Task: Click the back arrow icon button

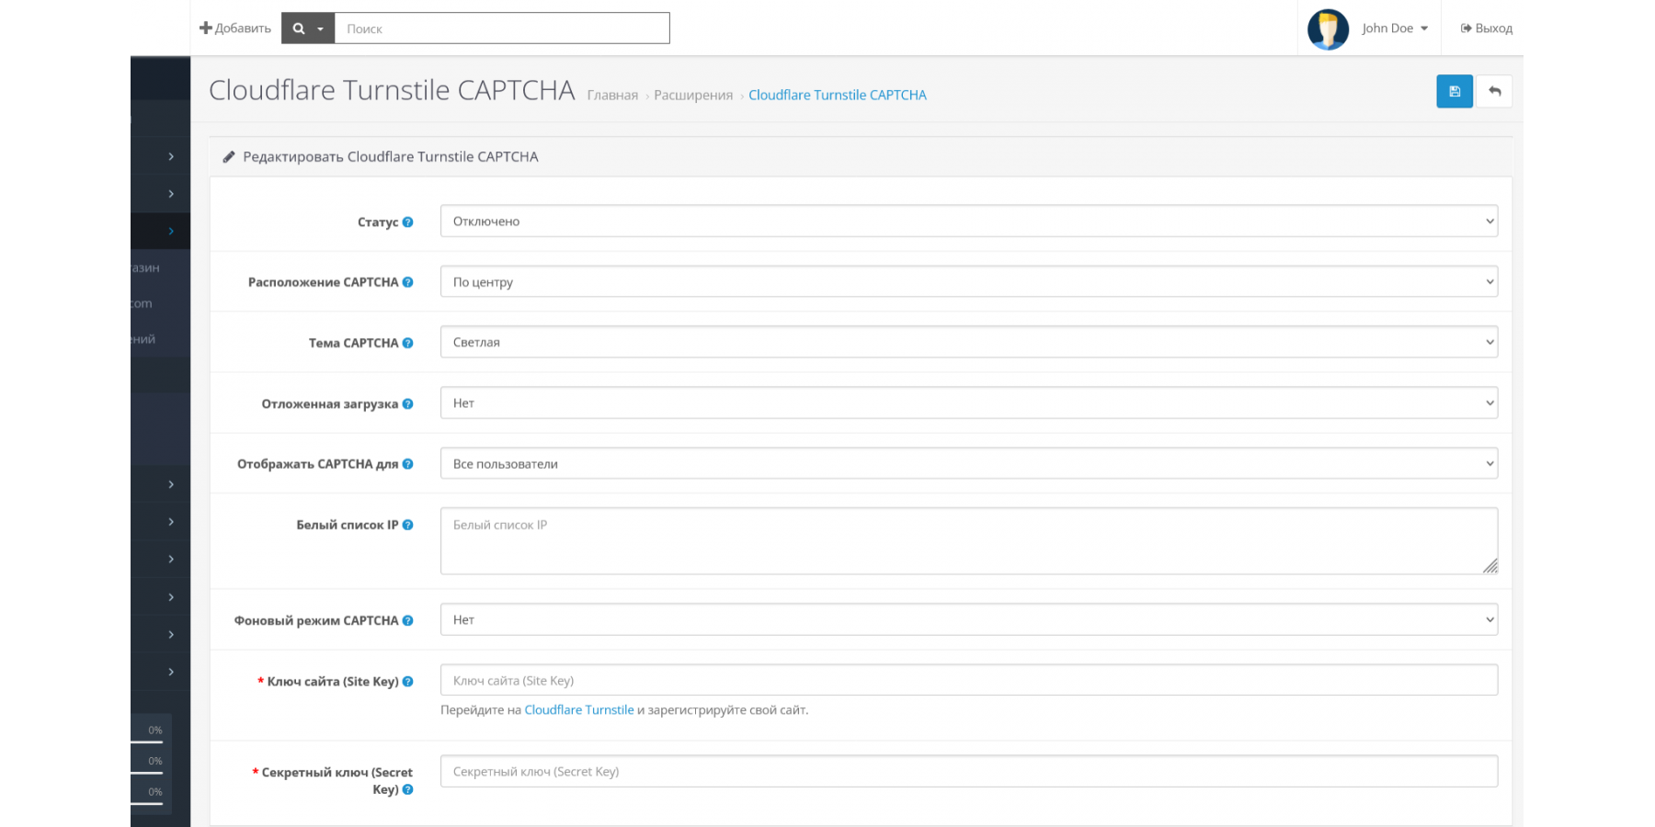Action: [x=1494, y=91]
